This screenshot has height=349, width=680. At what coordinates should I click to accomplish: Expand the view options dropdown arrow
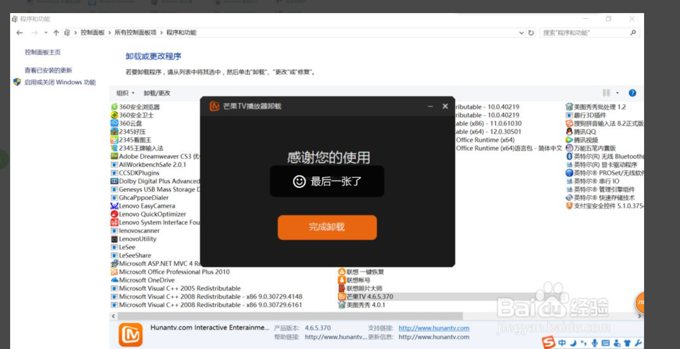point(617,93)
